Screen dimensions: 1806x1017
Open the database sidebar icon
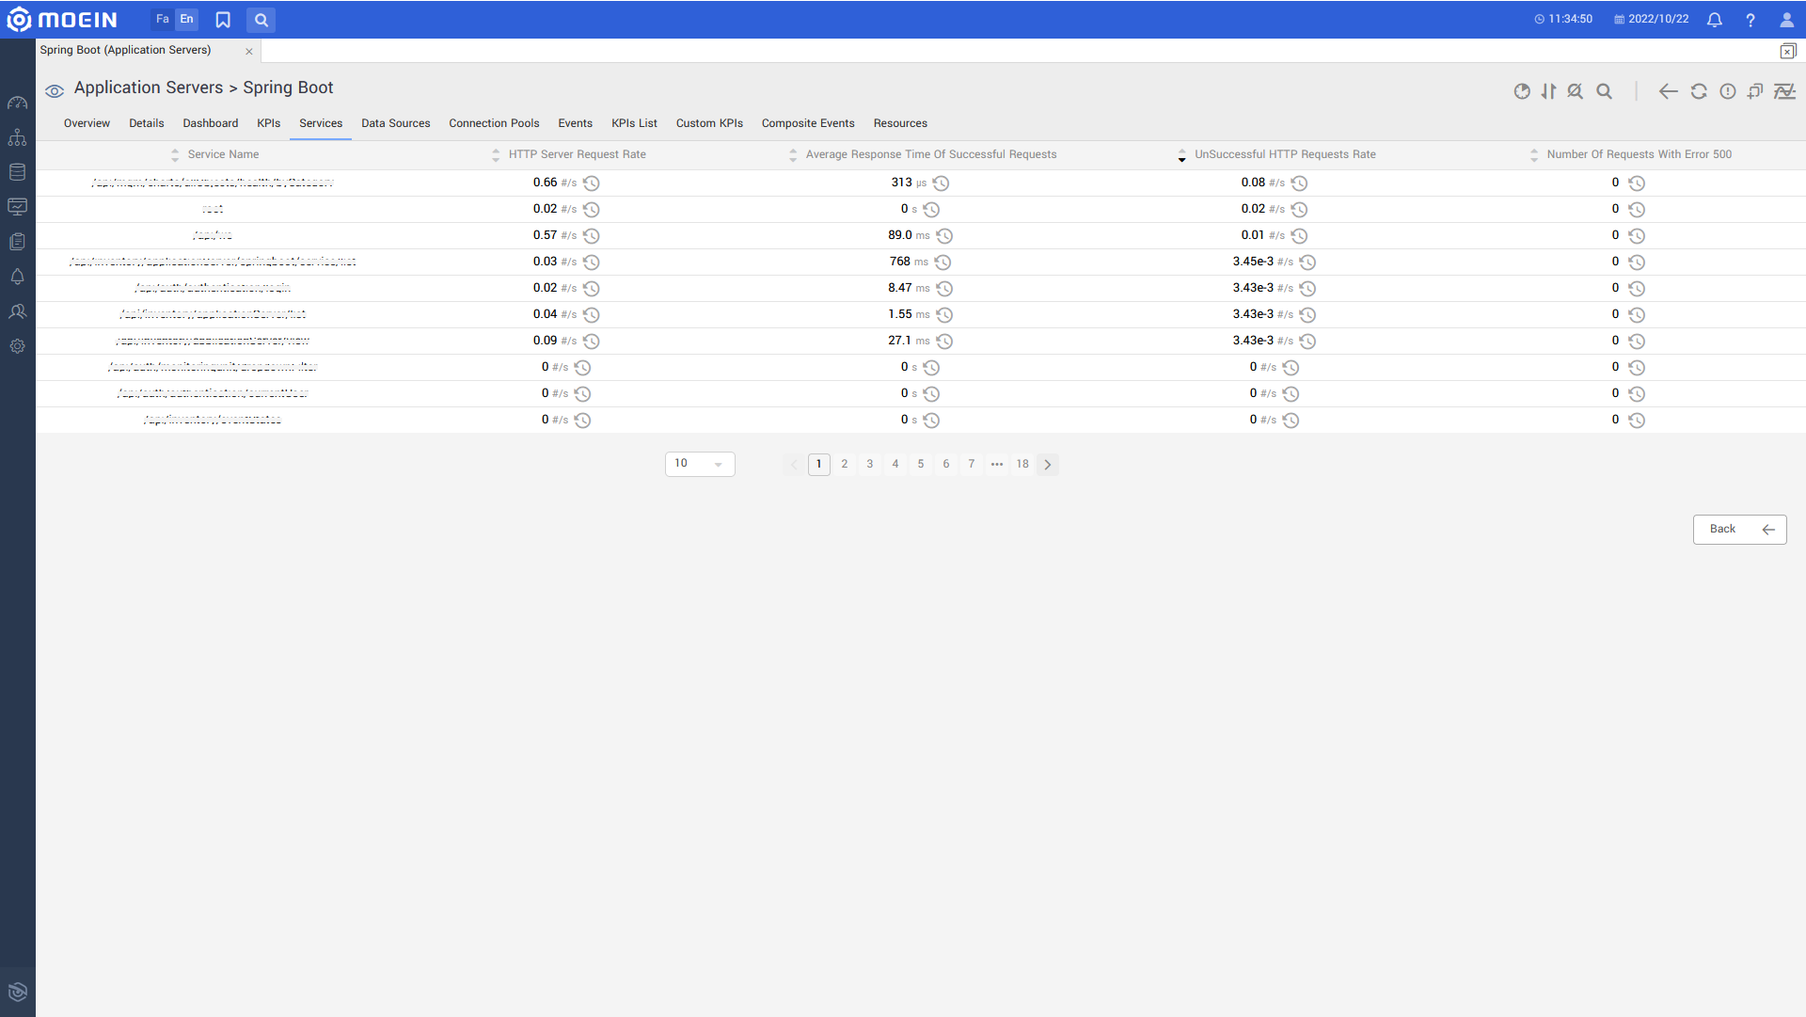pos(17,172)
